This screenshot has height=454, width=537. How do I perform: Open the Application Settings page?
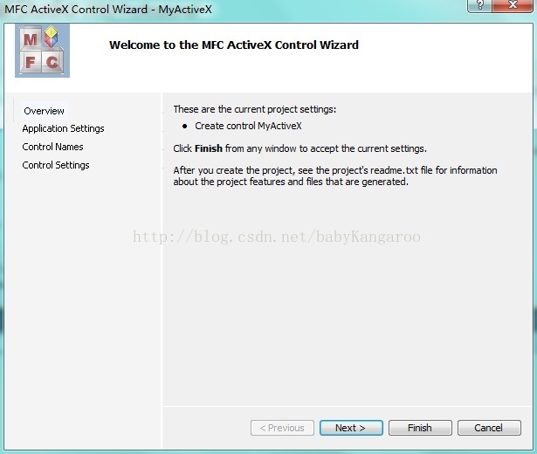[63, 128]
